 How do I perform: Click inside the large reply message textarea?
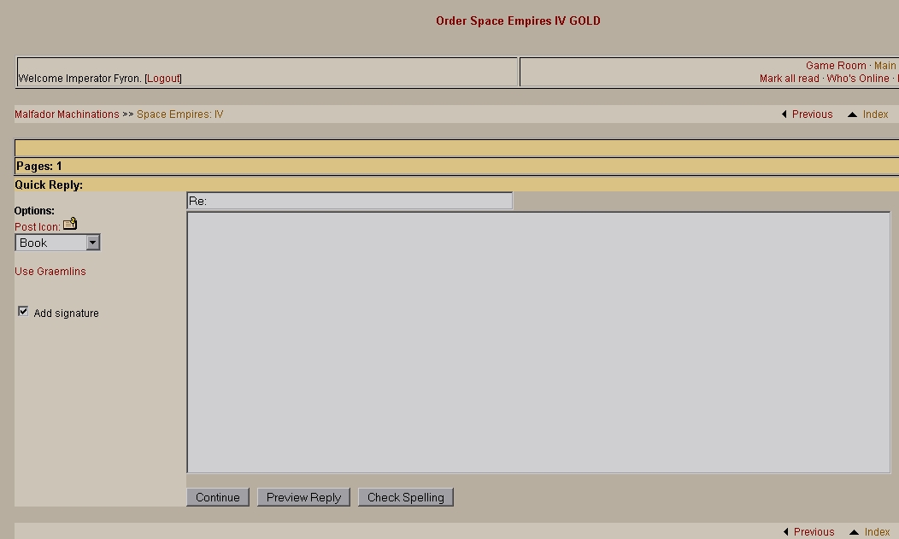pos(538,342)
